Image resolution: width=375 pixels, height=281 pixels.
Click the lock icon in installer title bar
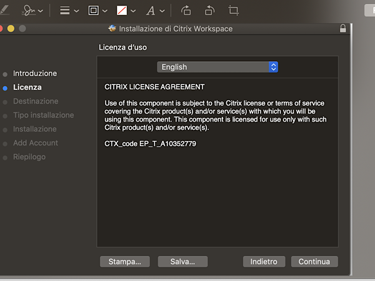(x=342, y=29)
